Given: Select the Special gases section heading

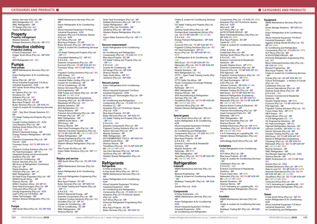Looking at the screenshot, I should click(181, 116).
